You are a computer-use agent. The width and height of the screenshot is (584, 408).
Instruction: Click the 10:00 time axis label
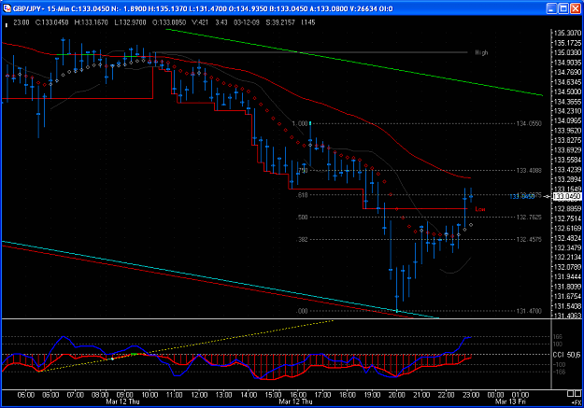click(150, 395)
